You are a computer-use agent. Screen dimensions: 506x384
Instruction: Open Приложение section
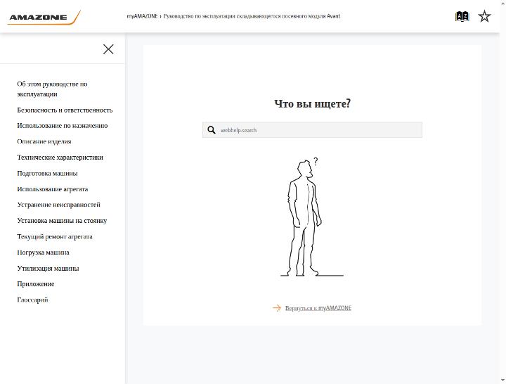coord(36,284)
